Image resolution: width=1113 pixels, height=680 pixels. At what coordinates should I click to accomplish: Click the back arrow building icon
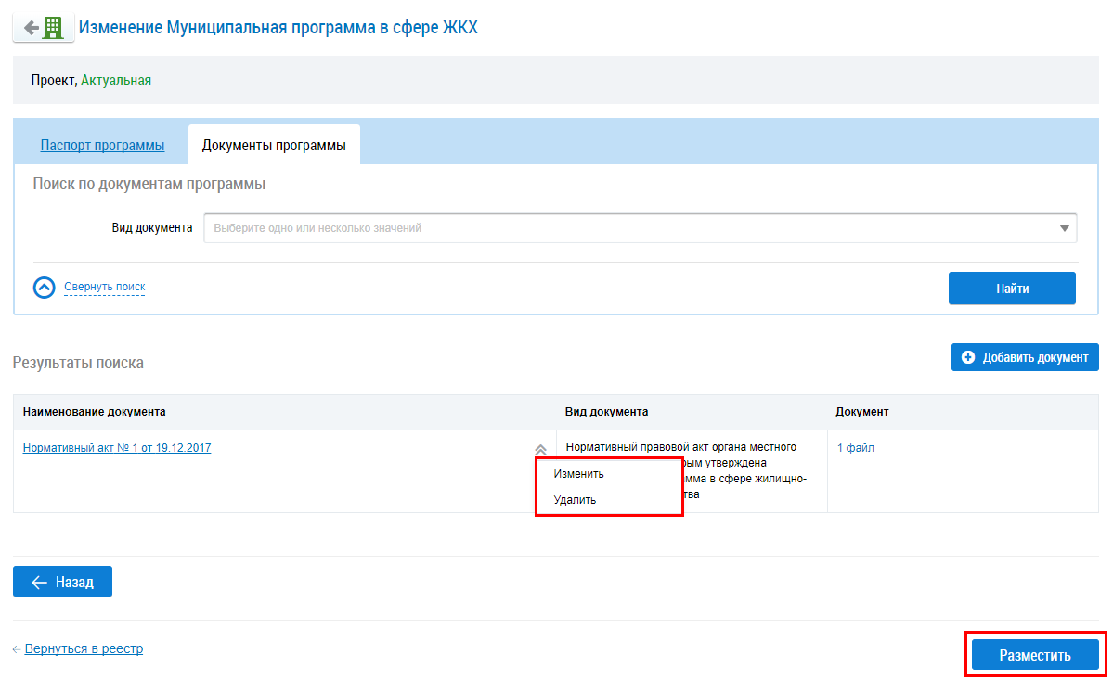[x=43, y=27]
